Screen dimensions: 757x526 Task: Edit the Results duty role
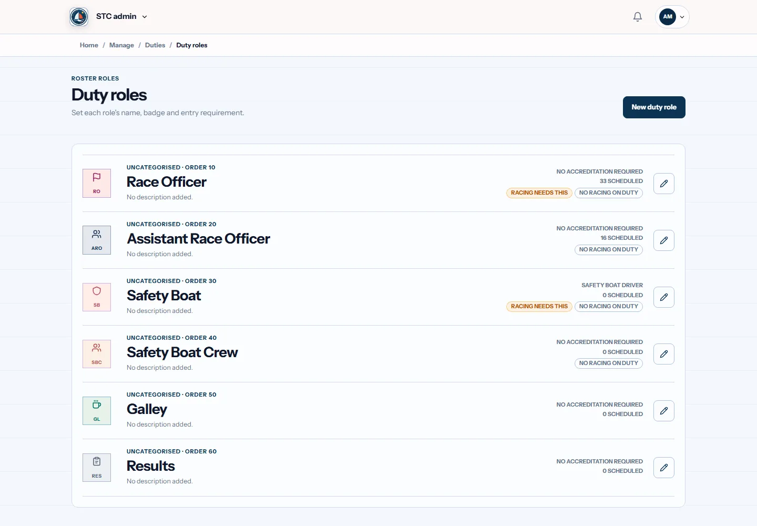664,468
